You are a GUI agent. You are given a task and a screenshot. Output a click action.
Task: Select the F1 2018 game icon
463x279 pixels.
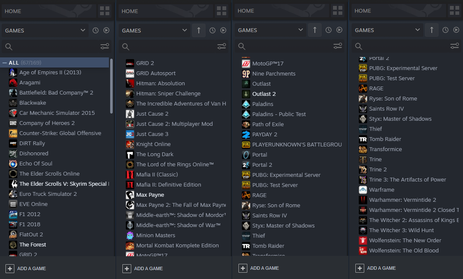click(13, 224)
